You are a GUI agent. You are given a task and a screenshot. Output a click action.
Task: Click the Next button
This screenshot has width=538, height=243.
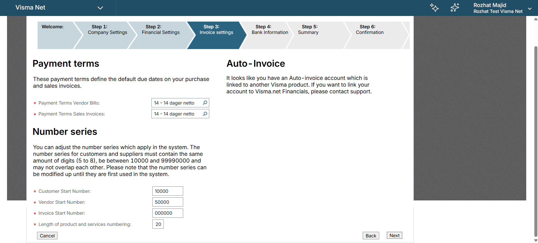(x=394, y=235)
